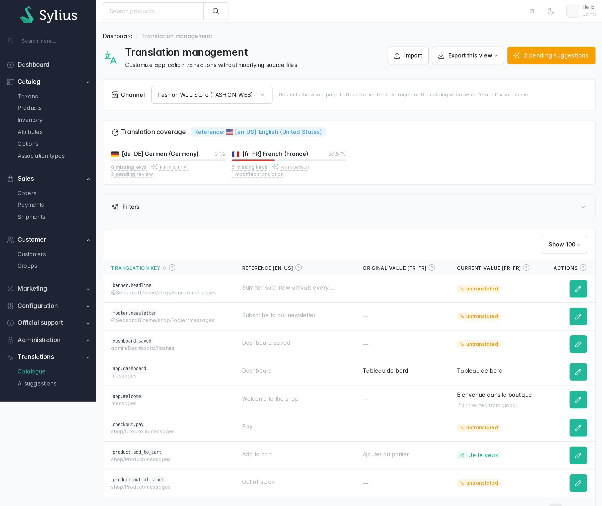Edit the footer.newsletter translation

click(x=578, y=317)
